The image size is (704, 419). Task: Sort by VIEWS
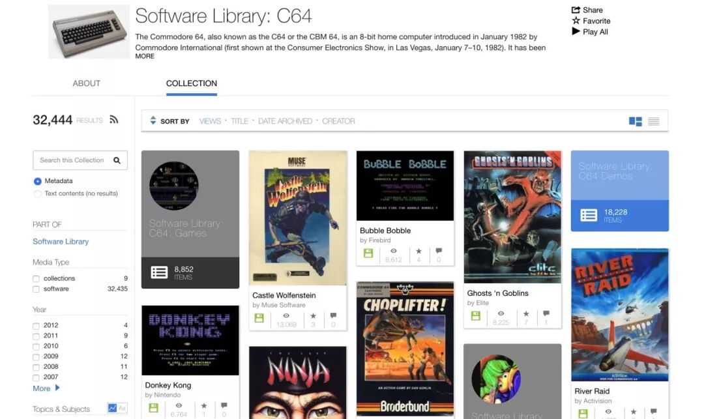[x=210, y=121]
